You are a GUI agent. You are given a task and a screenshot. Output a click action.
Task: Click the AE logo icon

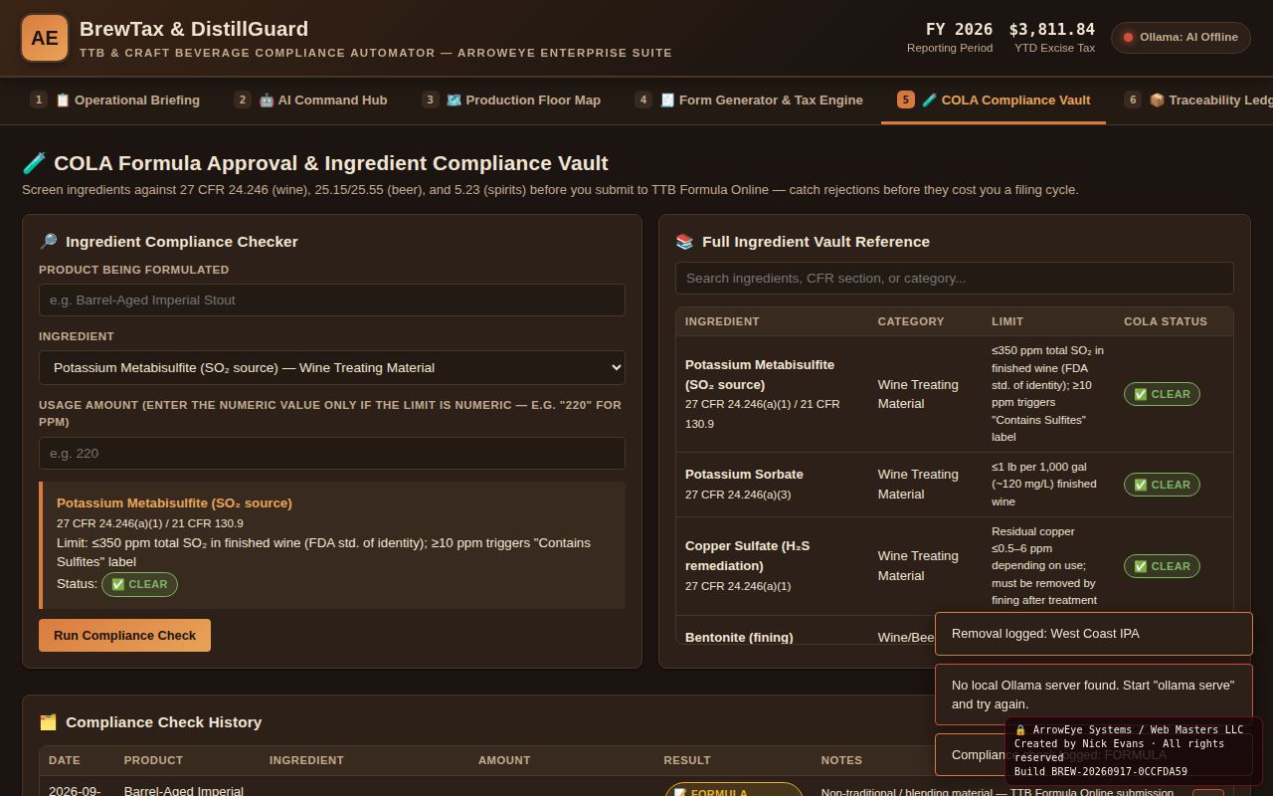tap(45, 38)
